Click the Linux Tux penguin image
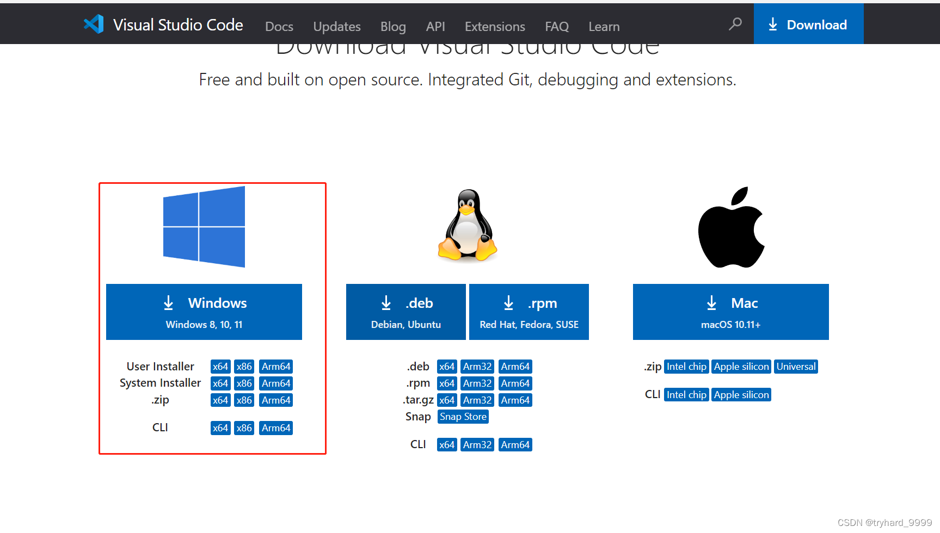This screenshot has width=940, height=533. pos(468,225)
